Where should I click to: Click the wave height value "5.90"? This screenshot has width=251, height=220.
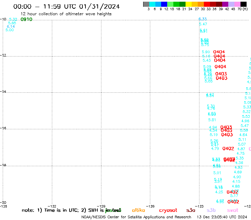click(x=206, y=52)
